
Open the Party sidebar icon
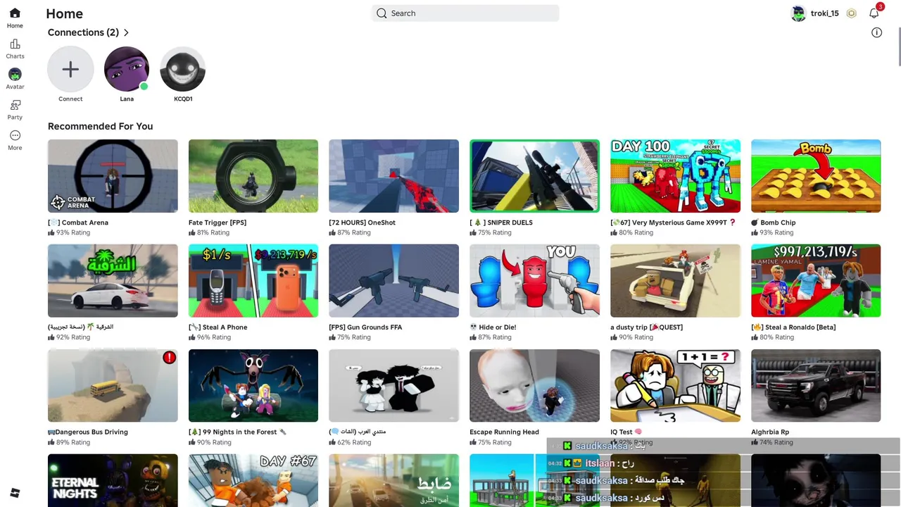pos(15,105)
